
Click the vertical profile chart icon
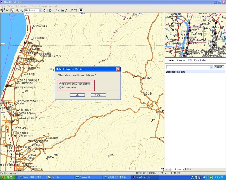pyautogui.click(x=62, y=10)
